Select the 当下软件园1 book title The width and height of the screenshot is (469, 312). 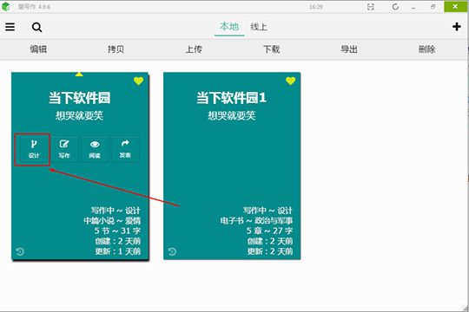point(232,98)
